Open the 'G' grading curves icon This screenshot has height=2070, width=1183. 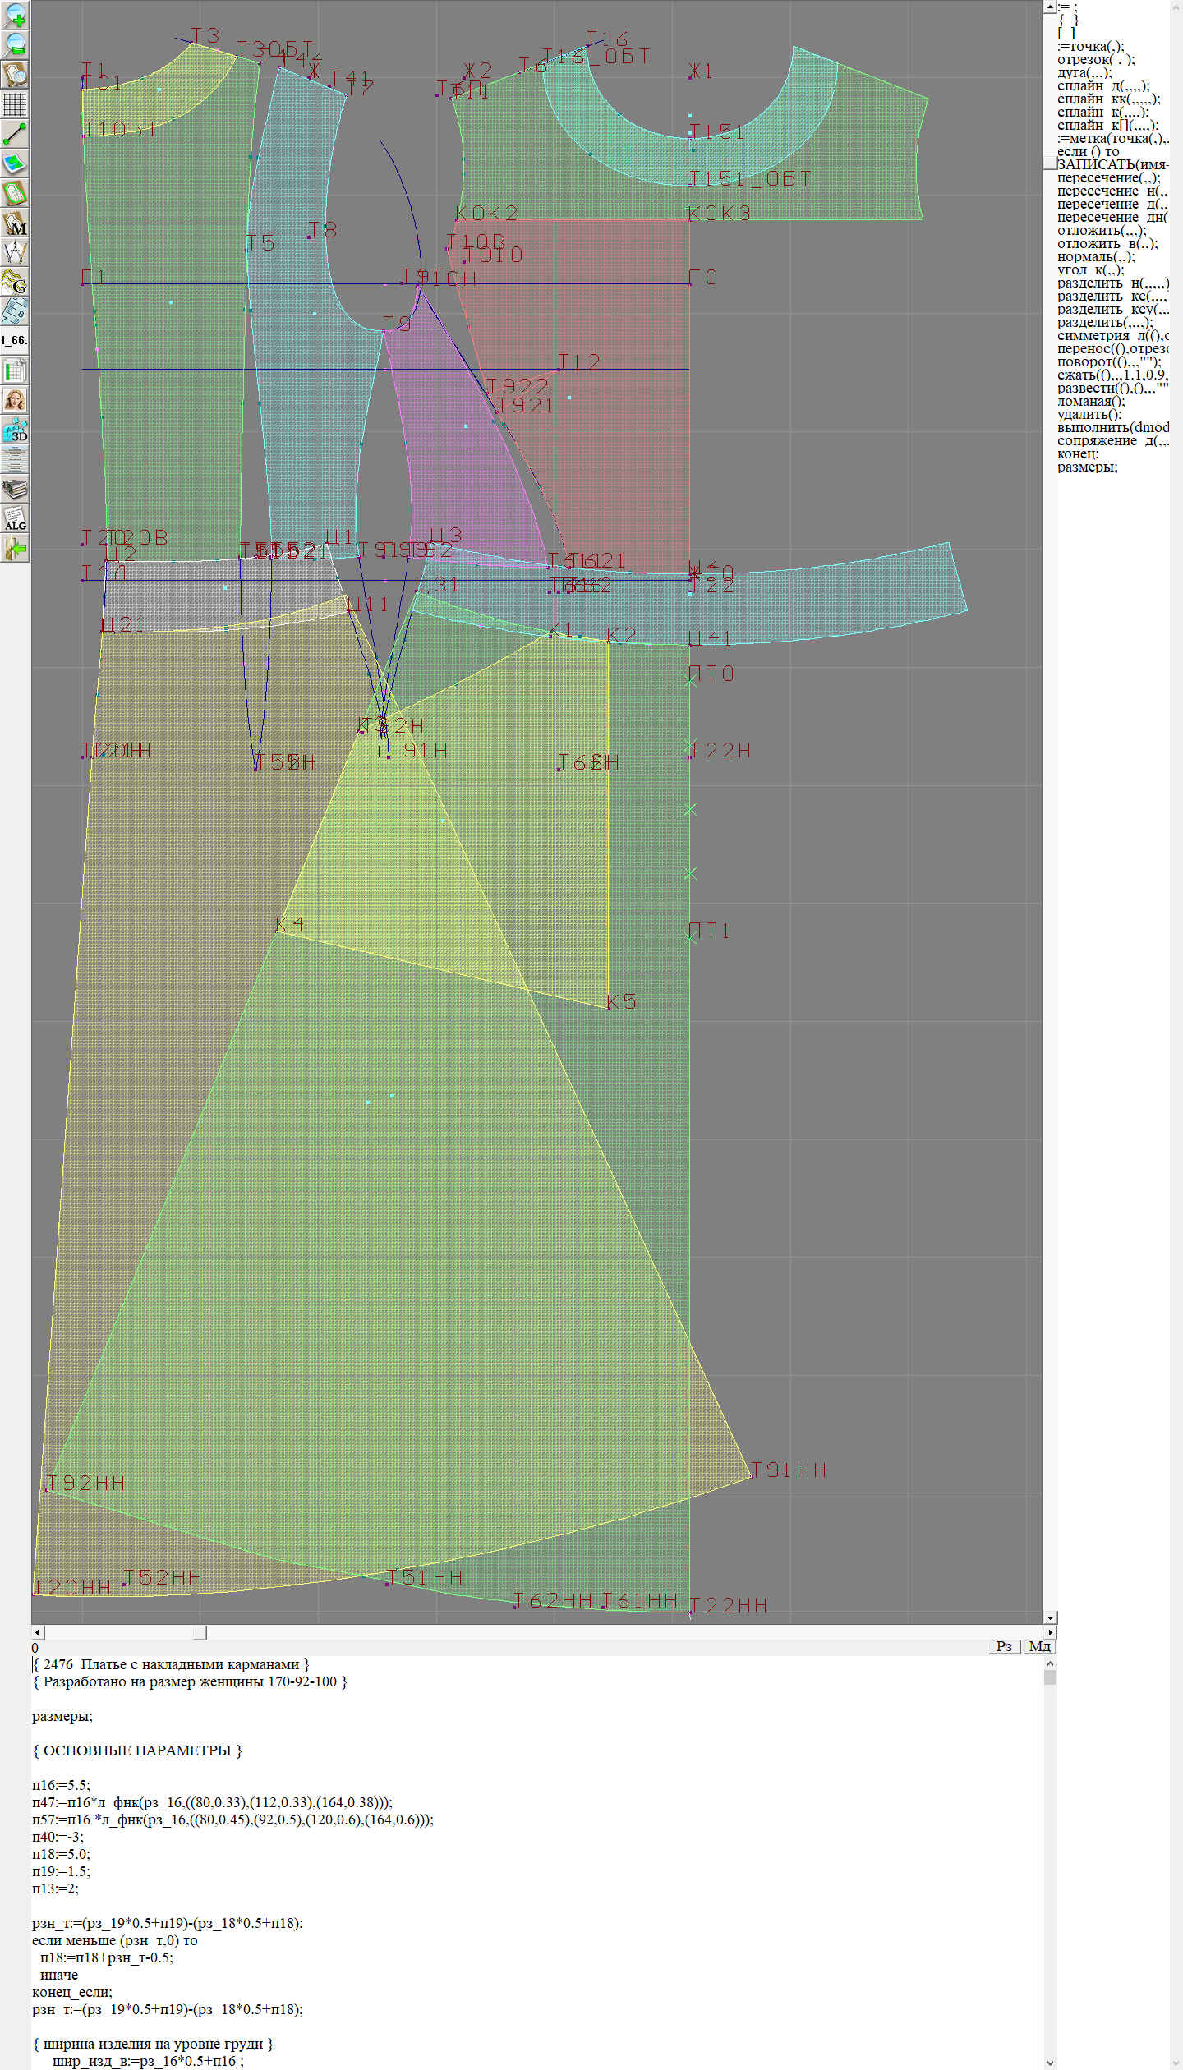tap(15, 282)
